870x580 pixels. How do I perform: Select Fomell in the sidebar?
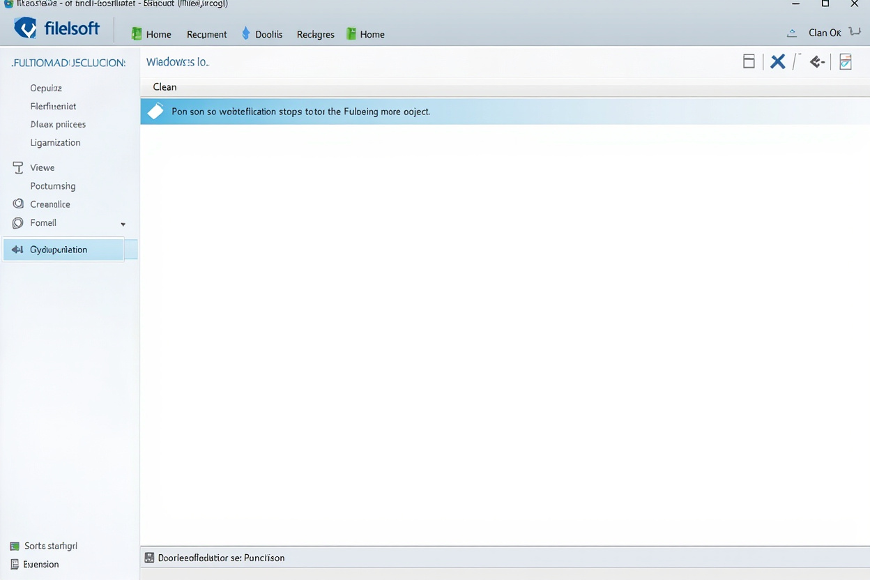click(x=43, y=222)
